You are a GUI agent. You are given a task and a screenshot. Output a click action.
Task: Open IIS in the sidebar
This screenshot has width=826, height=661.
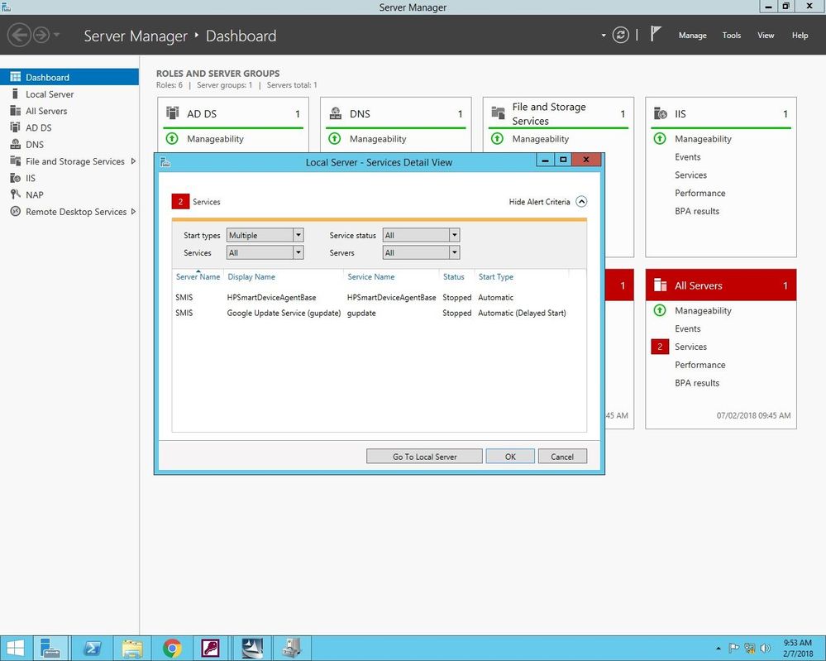click(x=69, y=178)
